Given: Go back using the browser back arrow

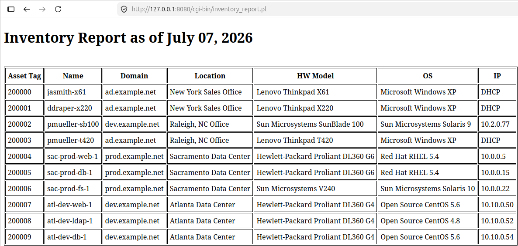Looking at the screenshot, I should 27,9.
